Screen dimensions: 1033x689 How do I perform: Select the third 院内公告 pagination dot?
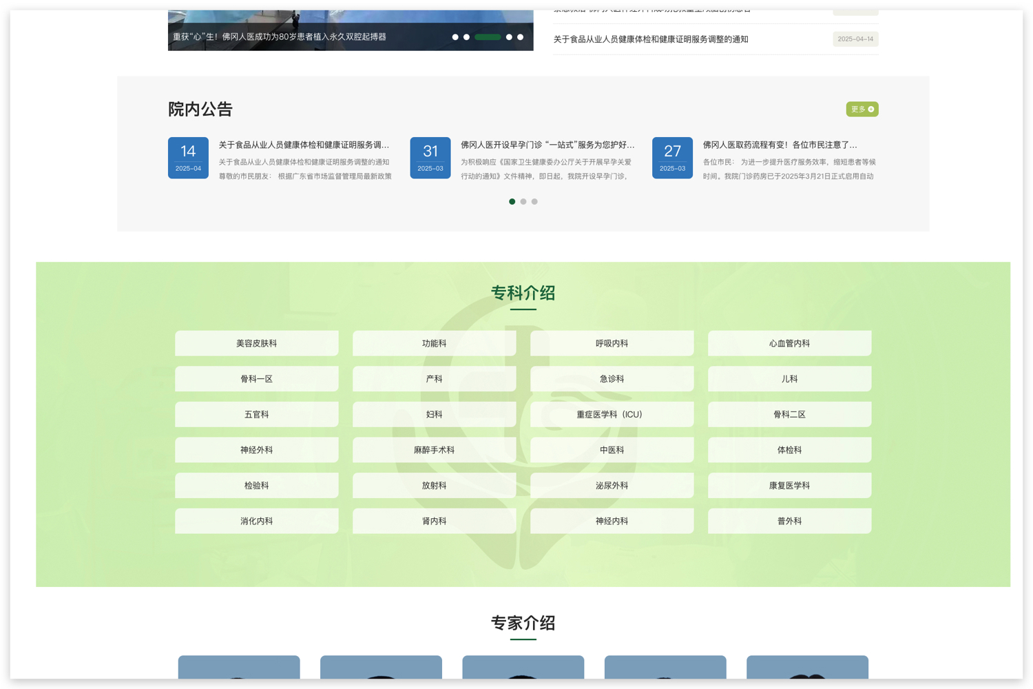point(534,201)
